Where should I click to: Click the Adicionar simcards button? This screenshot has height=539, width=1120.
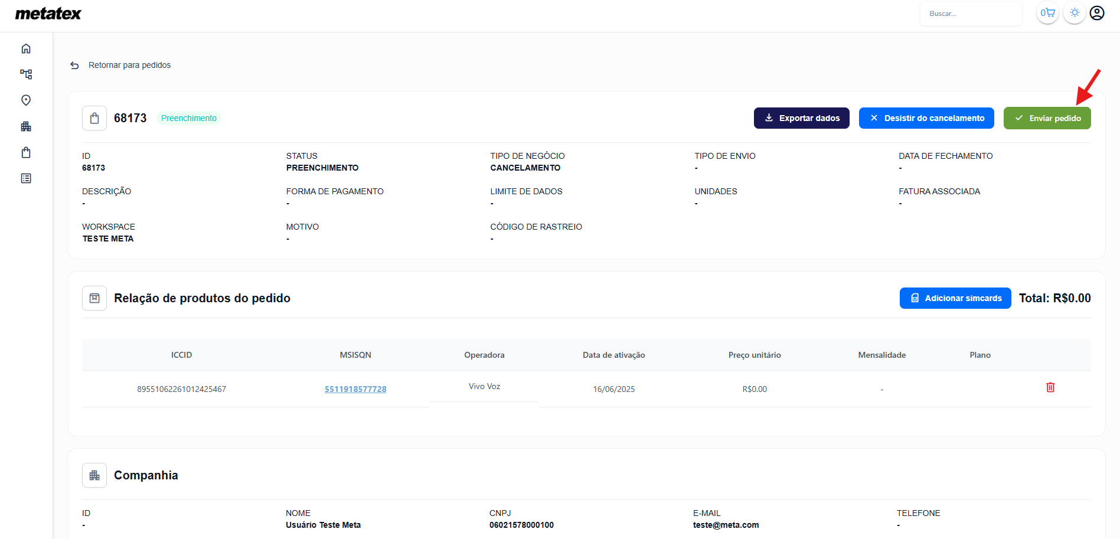955,298
